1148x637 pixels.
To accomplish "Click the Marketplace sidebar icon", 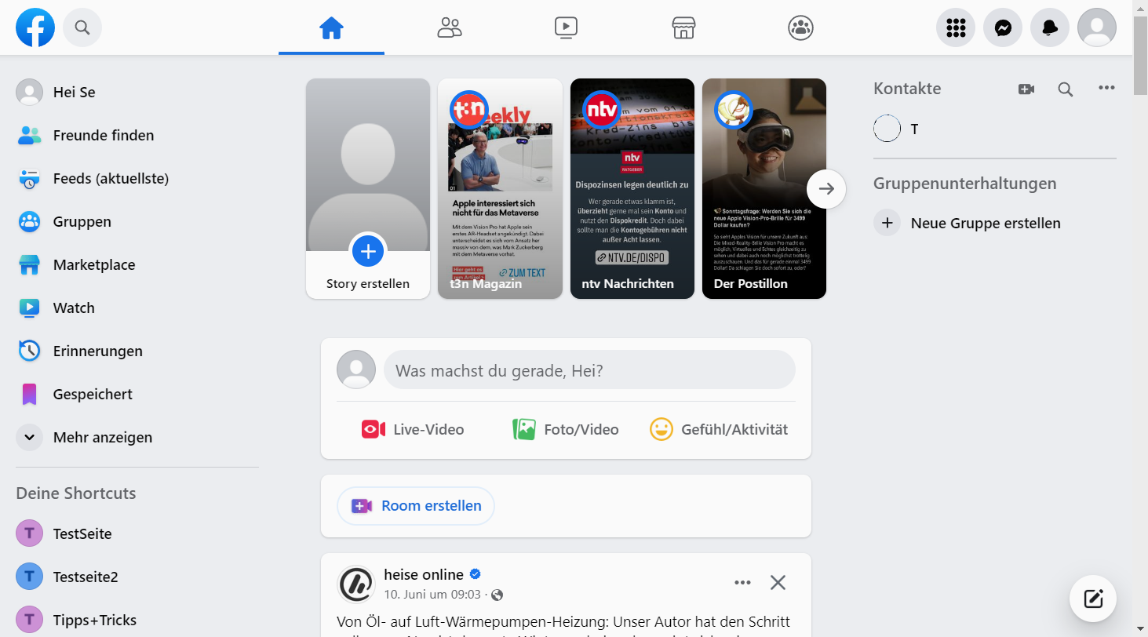I will click(29, 264).
